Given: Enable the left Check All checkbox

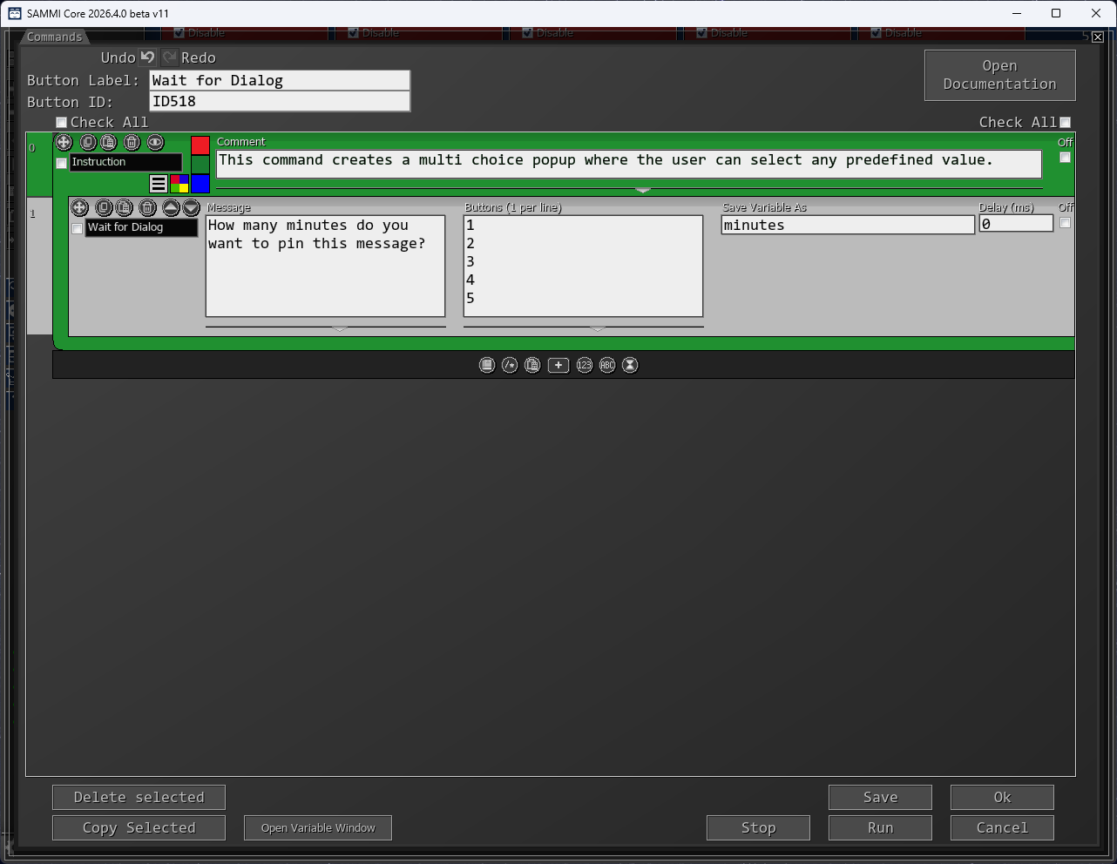Looking at the screenshot, I should click(62, 123).
